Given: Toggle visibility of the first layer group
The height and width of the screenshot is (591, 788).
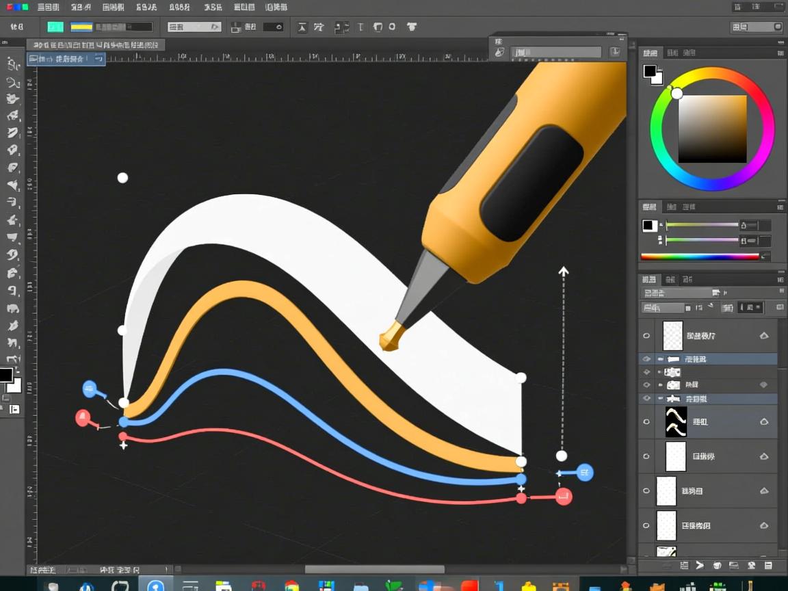Looking at the screenshot, I should (x=646, y=359).
